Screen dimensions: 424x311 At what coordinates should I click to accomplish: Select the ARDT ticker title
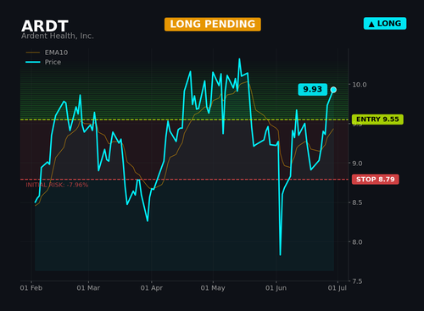(x=45, y=26)
